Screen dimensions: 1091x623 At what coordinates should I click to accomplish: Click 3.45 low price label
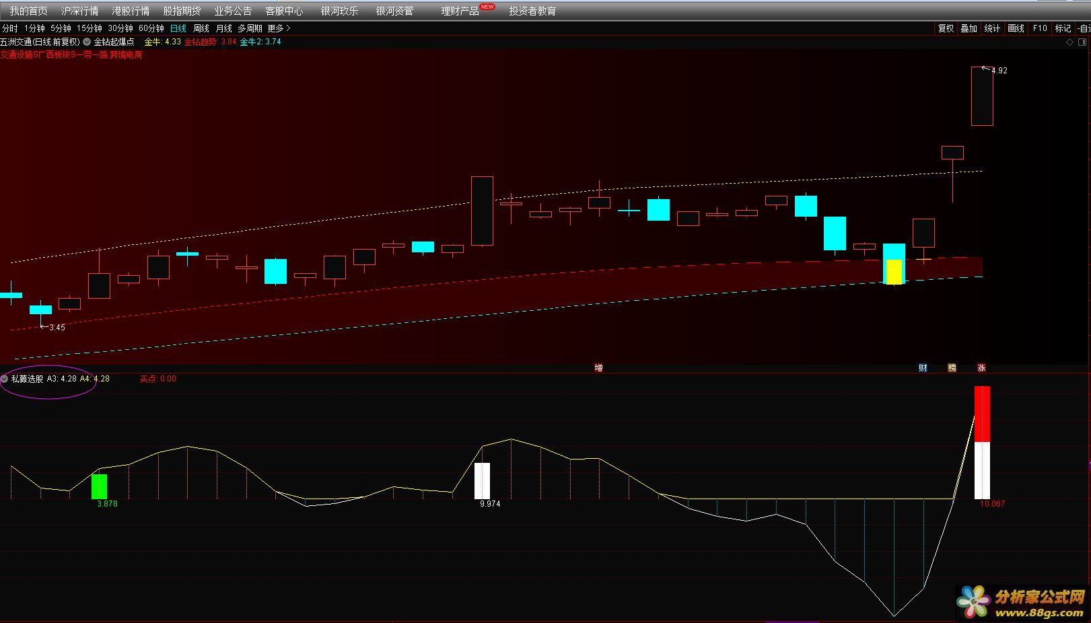pos(57,328)
